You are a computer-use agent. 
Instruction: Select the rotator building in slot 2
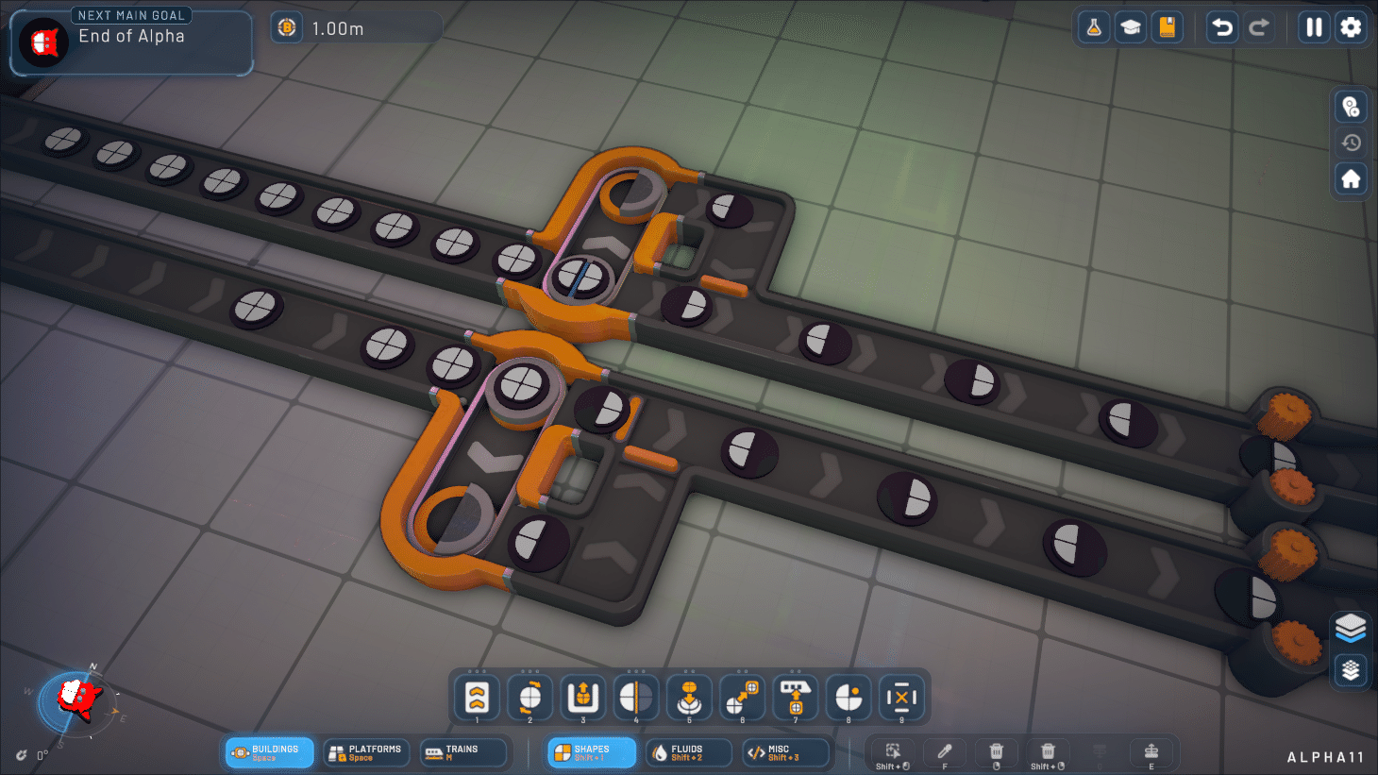[x=530, y=699]
